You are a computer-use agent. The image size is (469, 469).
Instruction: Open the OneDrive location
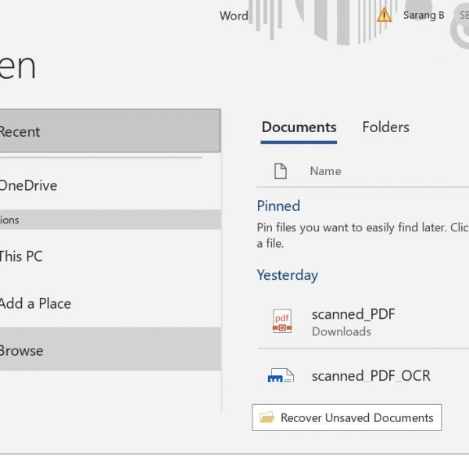click(x=110, y=185)
